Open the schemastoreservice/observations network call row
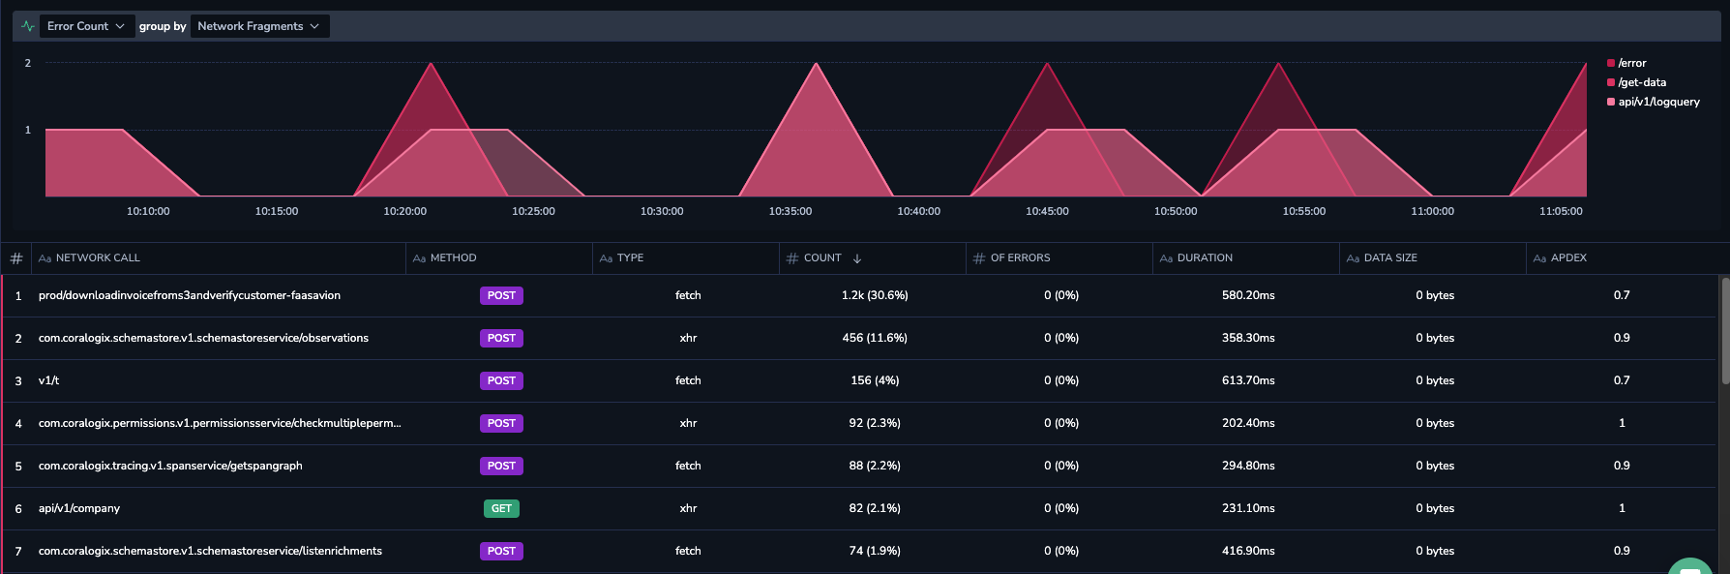The width and height of the screenshot is (1730, 574). click(203, 338)
